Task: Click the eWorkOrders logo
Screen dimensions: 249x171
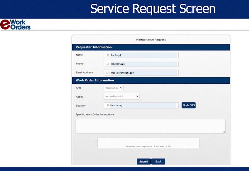Action: coord(15,25)
